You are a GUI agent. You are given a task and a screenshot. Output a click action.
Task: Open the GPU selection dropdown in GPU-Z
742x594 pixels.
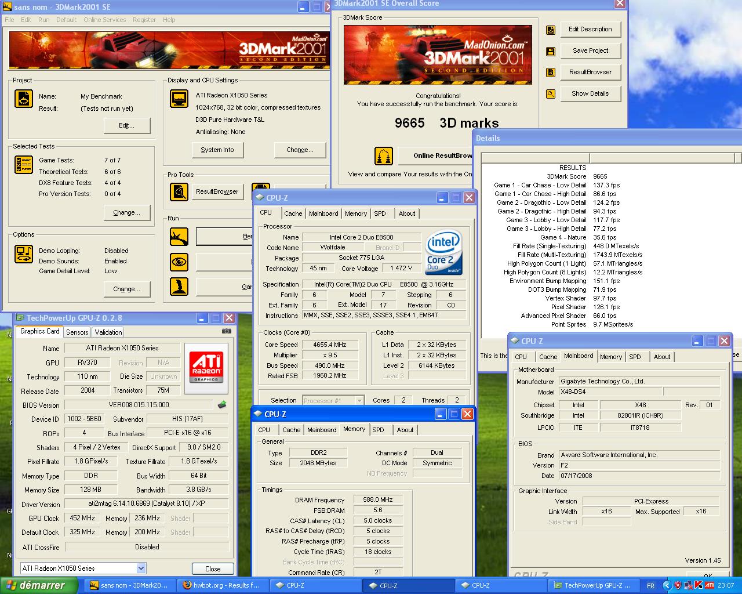141,568
